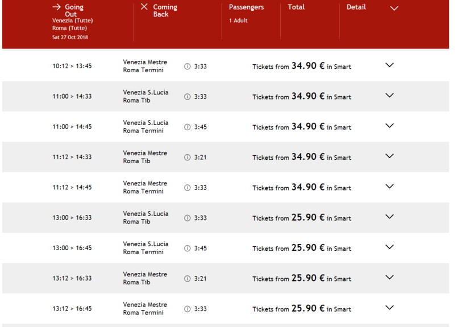Click the Going Out arrow icon
Screen dimensions: 466x327
56,7
